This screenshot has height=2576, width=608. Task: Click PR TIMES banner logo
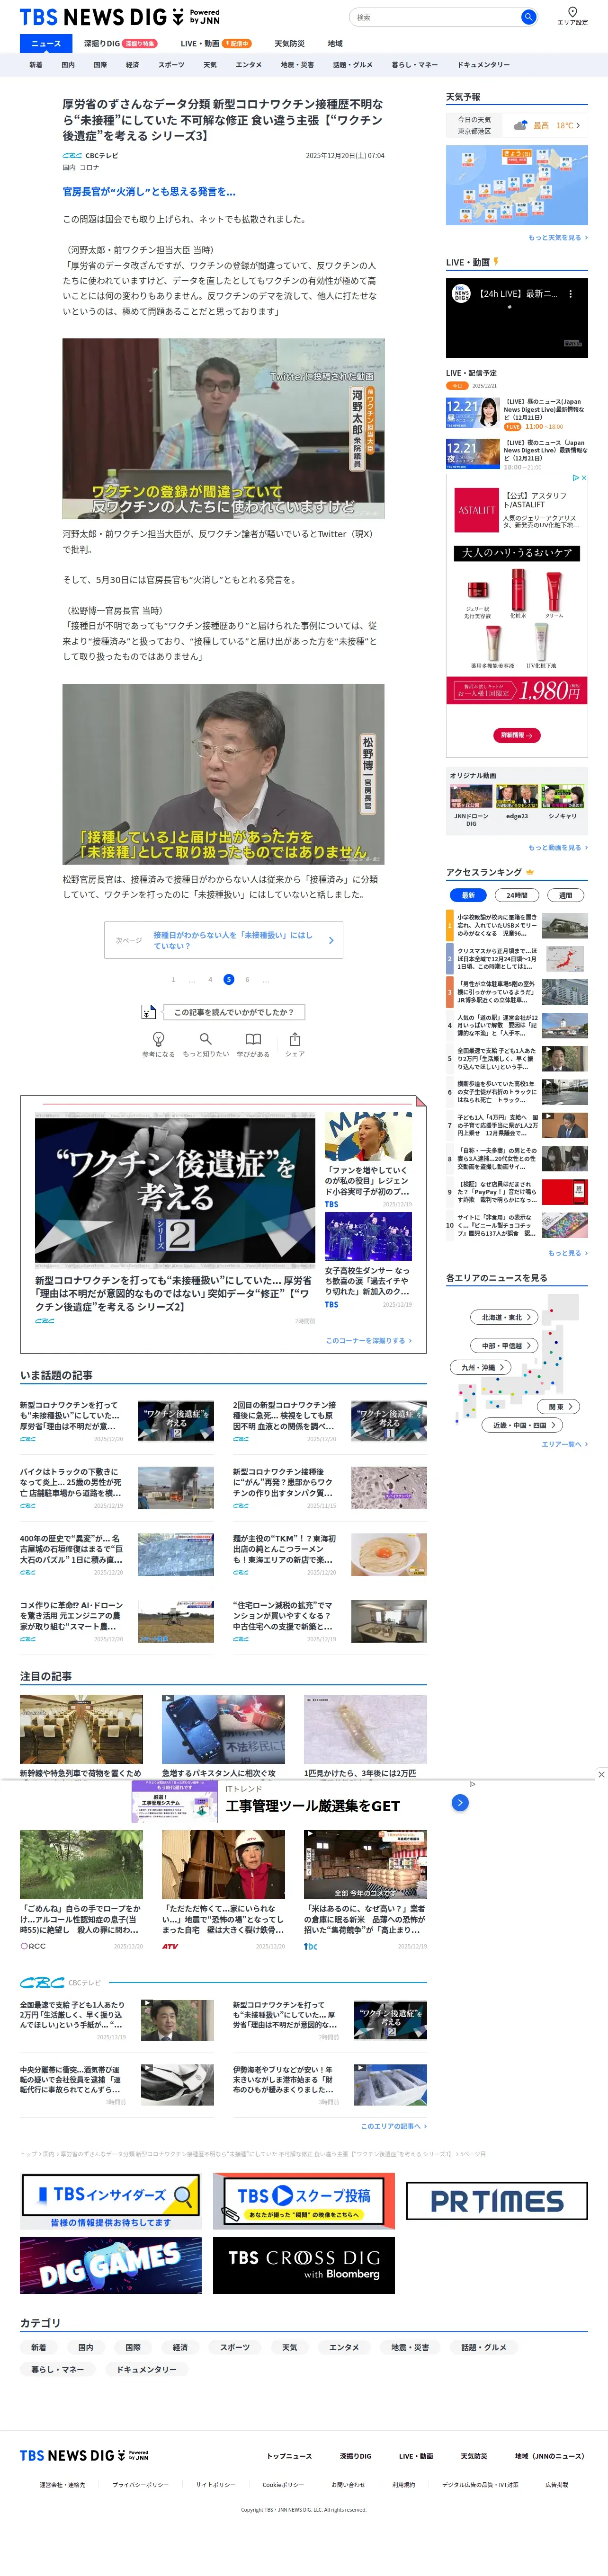click(497, 2201)
